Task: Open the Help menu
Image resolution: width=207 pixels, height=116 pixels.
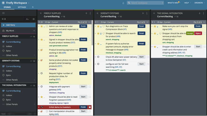Action: click(187, 3)
